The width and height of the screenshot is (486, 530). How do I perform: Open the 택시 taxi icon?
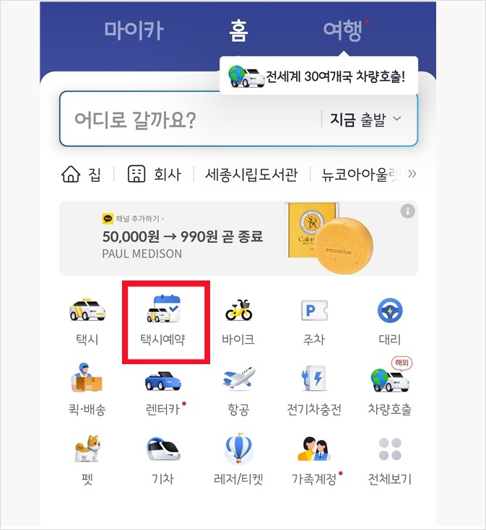[x=87, y=321]
